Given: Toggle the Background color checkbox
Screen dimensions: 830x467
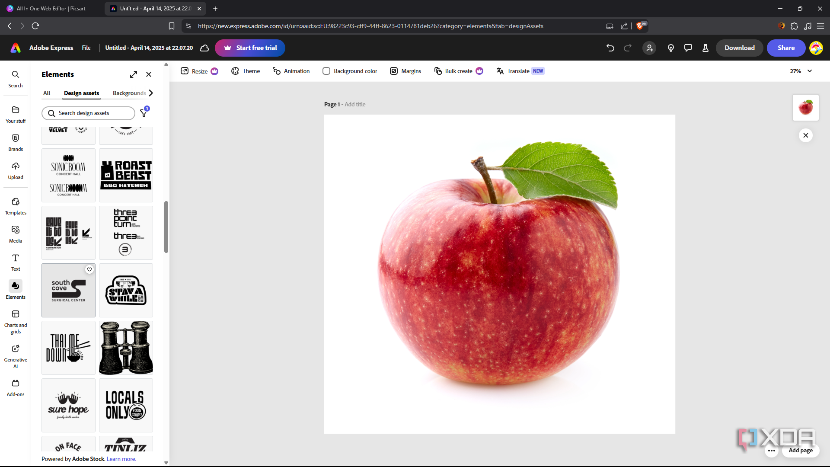Looking at the screenshot, I should tap(326, 71).
